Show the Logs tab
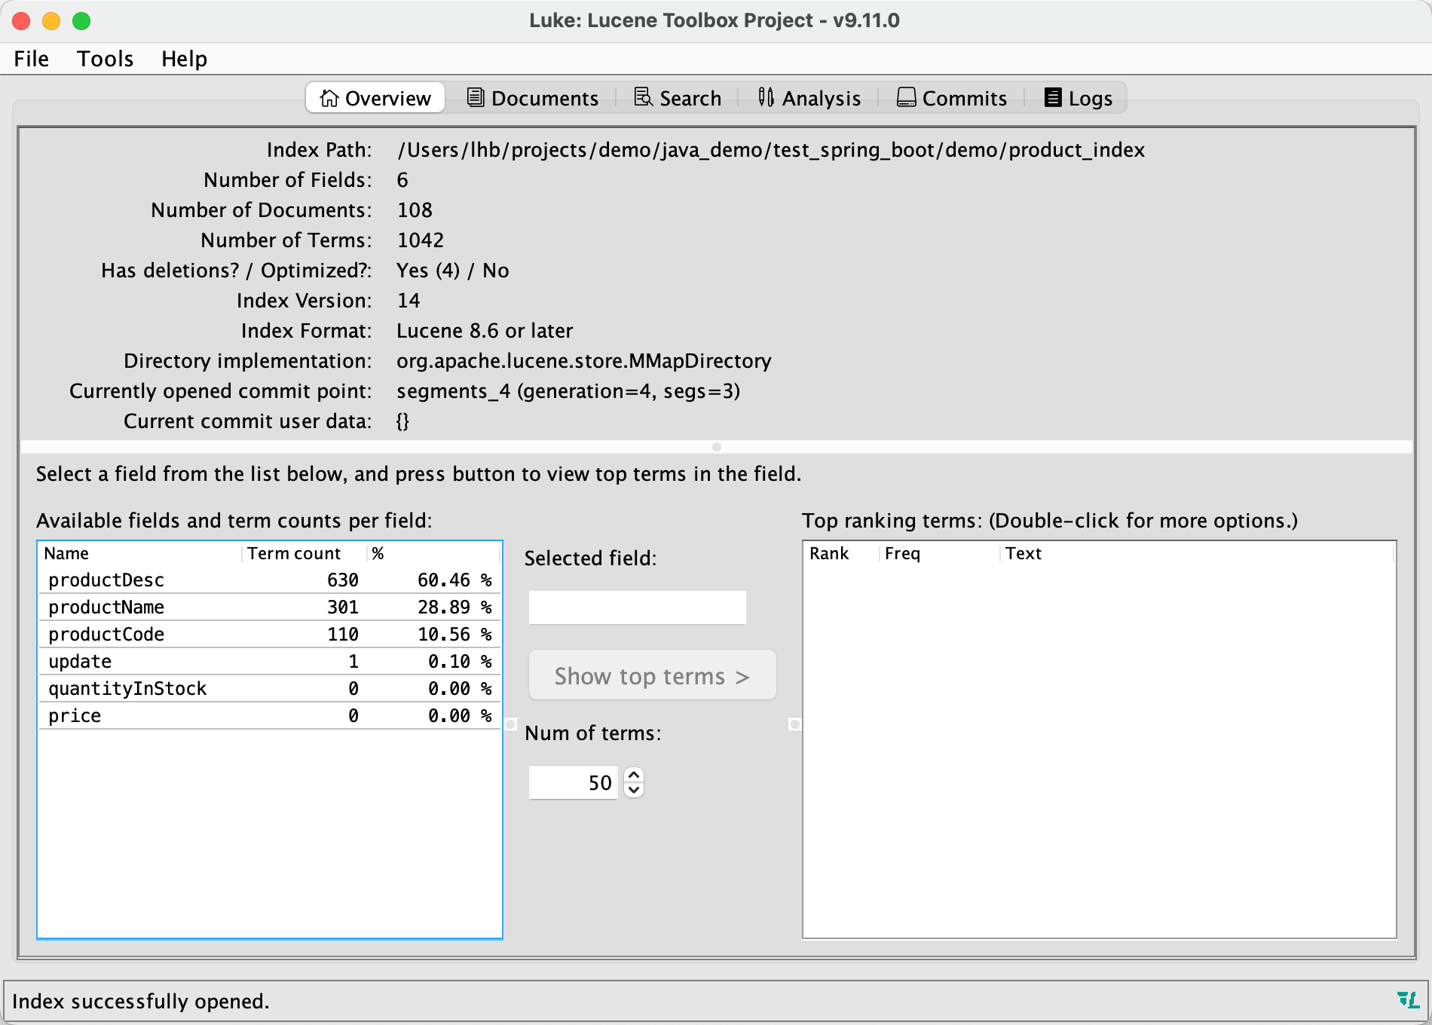Image resolution: width=1432 pixels, height=1025 pixels. (x=1079, y=98)
